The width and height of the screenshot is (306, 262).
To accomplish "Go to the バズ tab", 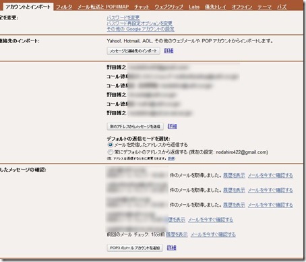I will pos(282,7).
